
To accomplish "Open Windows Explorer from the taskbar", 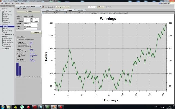I will [9, 107].
